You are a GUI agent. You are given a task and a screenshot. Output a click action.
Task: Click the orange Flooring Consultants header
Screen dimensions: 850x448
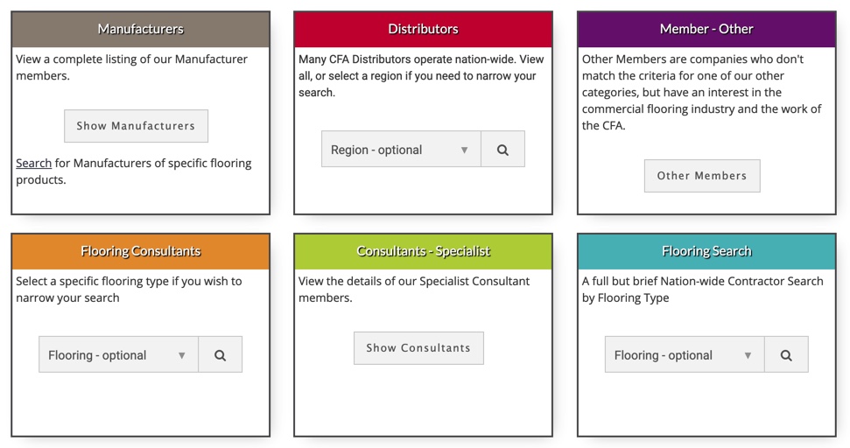[x=140, y=251]
